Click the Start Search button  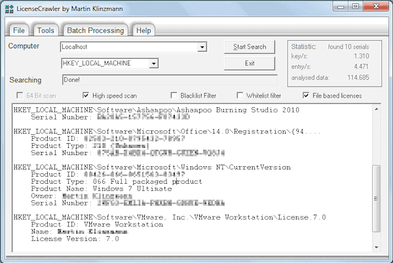pyautogui.click(x=250, y=47)
